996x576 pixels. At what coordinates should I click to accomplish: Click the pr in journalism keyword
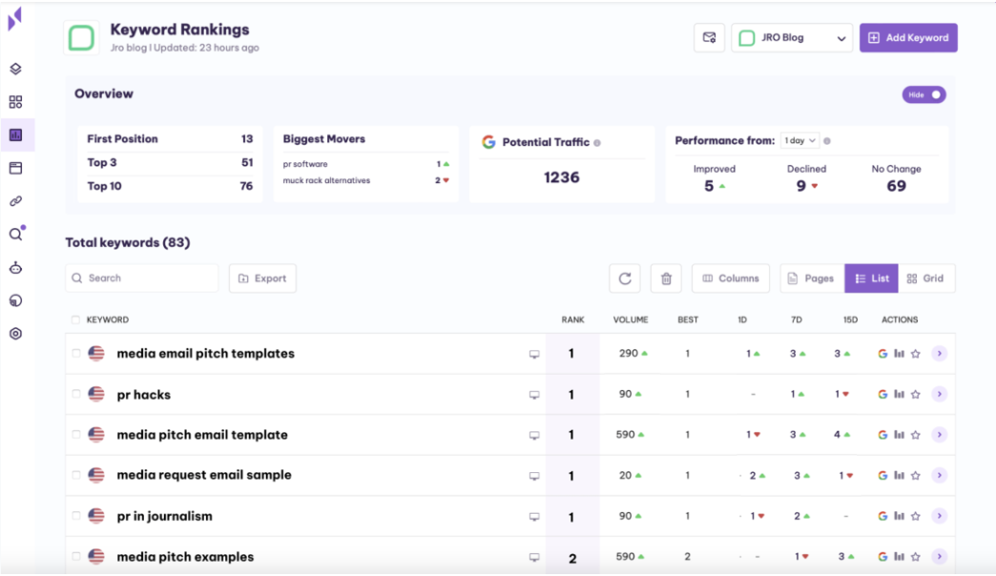[164, 516]
